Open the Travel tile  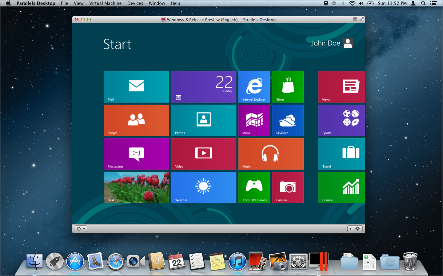pos(342,154)
